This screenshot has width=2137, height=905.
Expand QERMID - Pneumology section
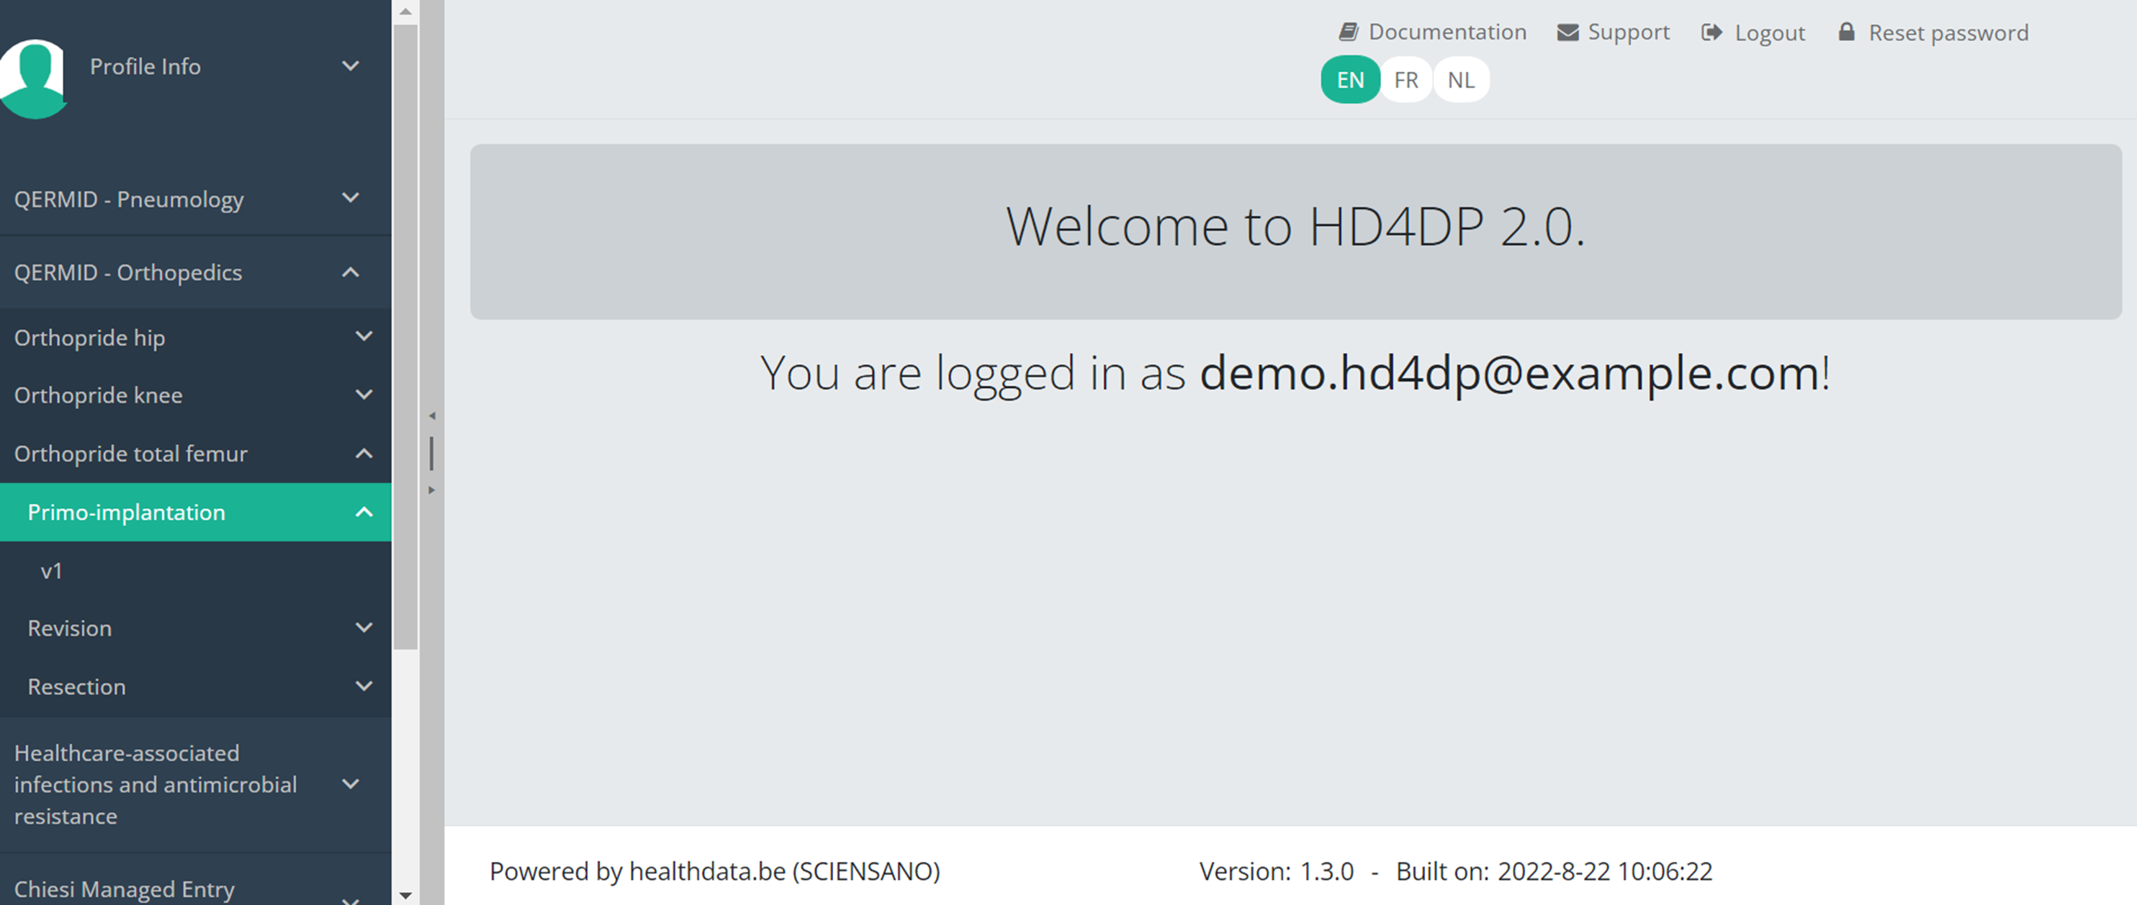[x=351, y=198]
